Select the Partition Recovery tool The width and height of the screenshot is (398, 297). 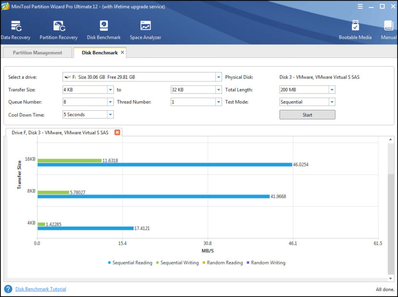pos(59,28)
